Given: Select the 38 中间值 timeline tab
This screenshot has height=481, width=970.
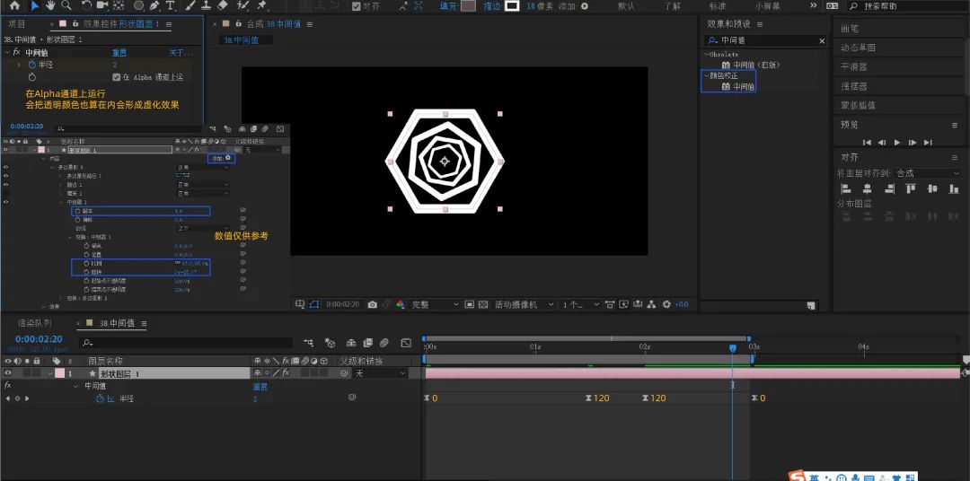Looking at the screenshot, I should [x=118, y=323].
